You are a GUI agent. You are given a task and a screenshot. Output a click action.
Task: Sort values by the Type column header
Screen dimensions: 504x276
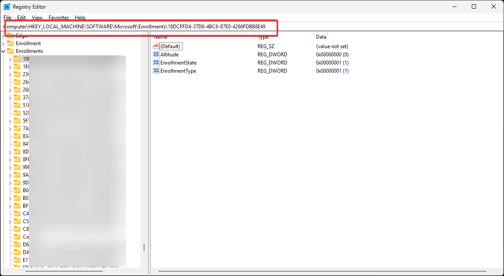tap(263, 37)
